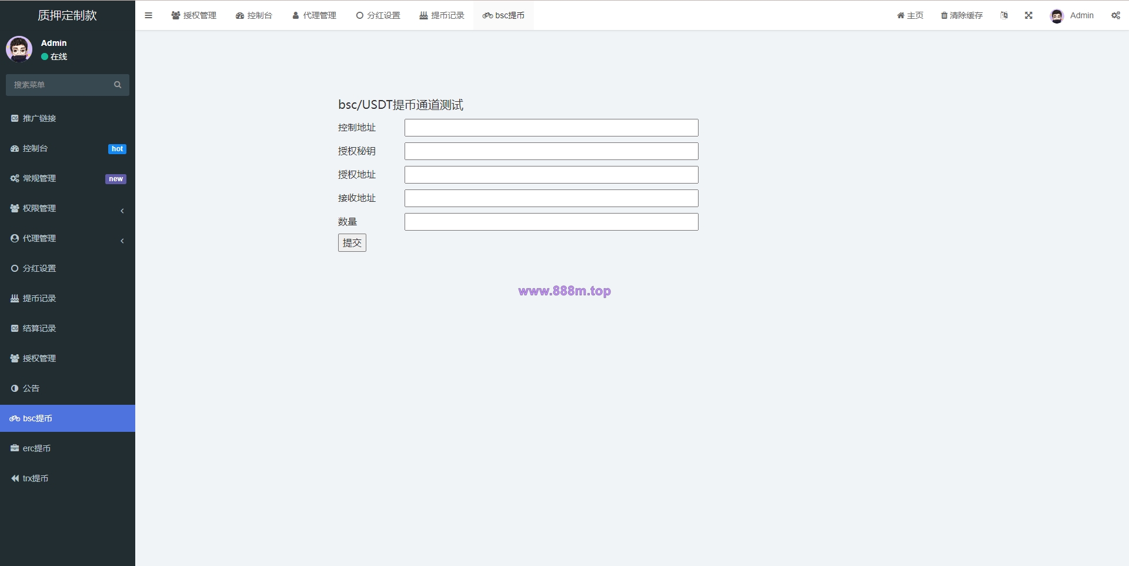1129x566 pixels.
Task: Focus the 控制地址 input field
Action: coord(552,128)
